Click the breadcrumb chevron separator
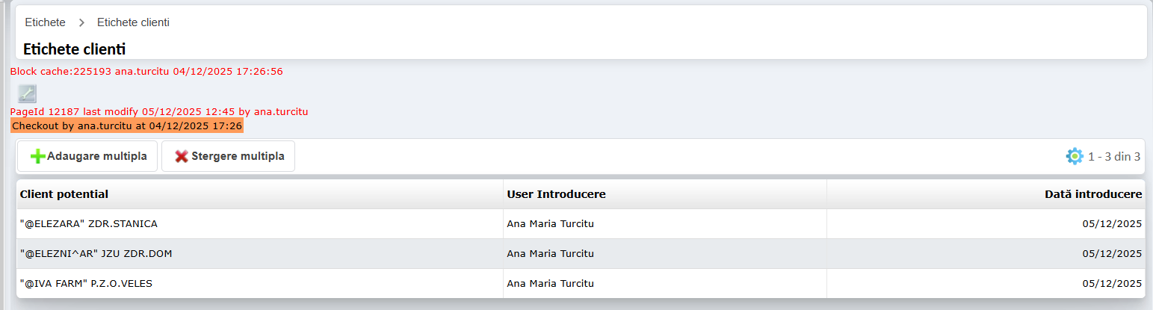The width and height of the screenshot is (1153, 310). 81,23
